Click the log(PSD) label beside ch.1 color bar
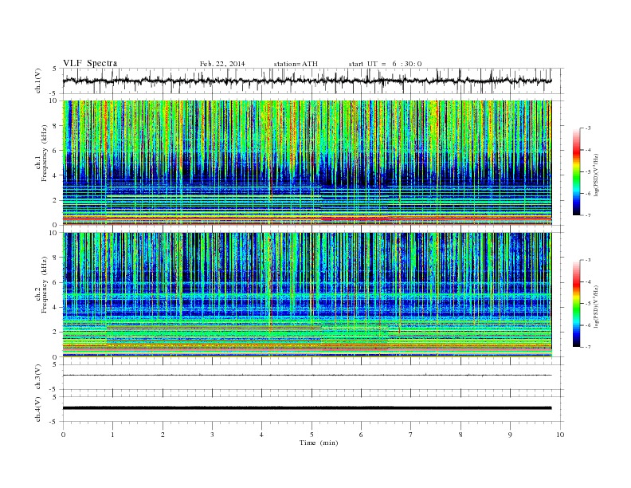The image size is (631, 488). click(596, 175)
